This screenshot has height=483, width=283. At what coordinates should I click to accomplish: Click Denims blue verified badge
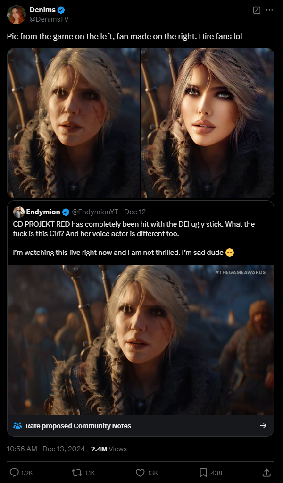[61, 10]
